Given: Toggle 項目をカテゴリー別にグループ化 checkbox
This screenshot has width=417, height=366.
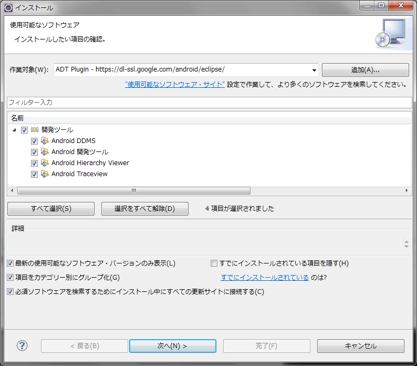Looking at the screenshot, I should coord(10,277).
